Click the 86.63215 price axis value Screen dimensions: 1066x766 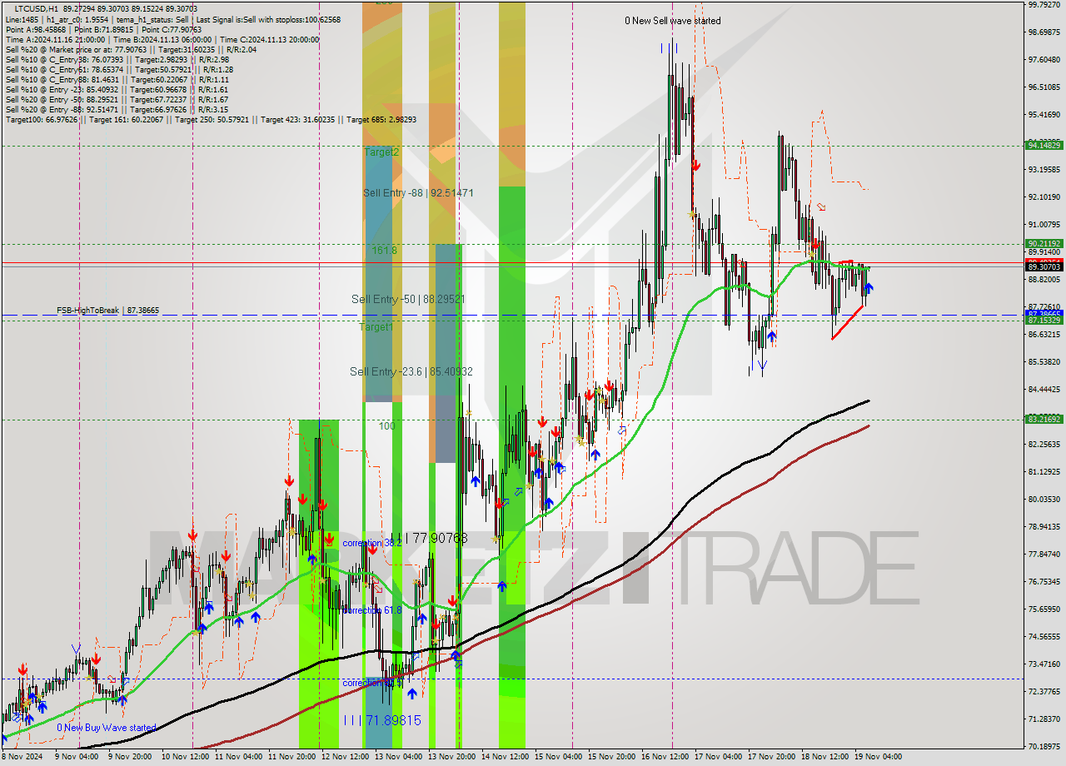[1044, 335]
